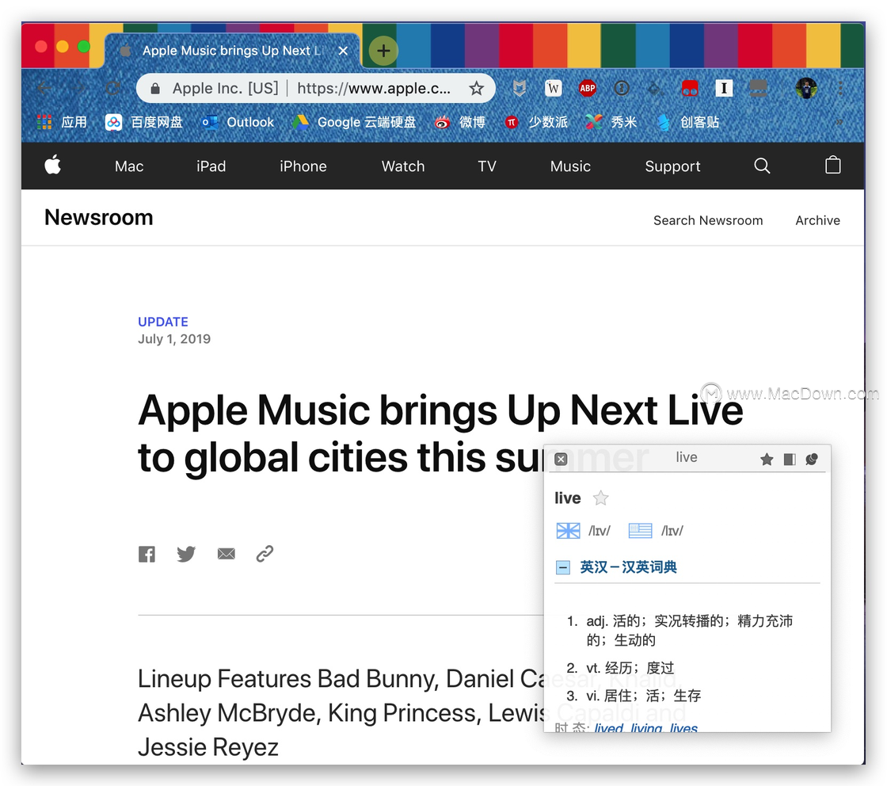
Task: Click the Apple logo in the site navigation
Action: 52,166
